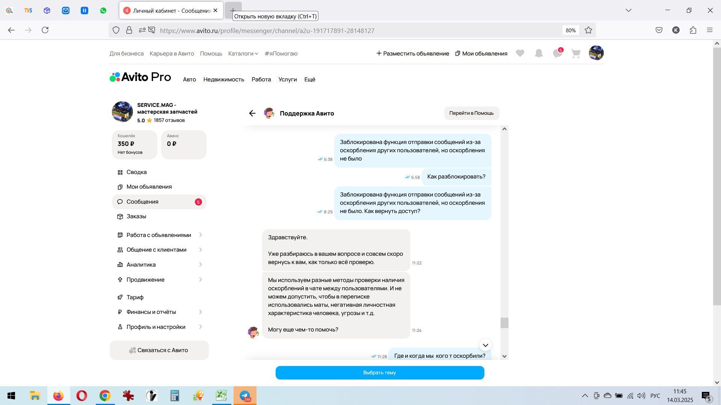721x405 pixels.
Task: Open Opera from taskbar
Action: [x=81, y=396]
